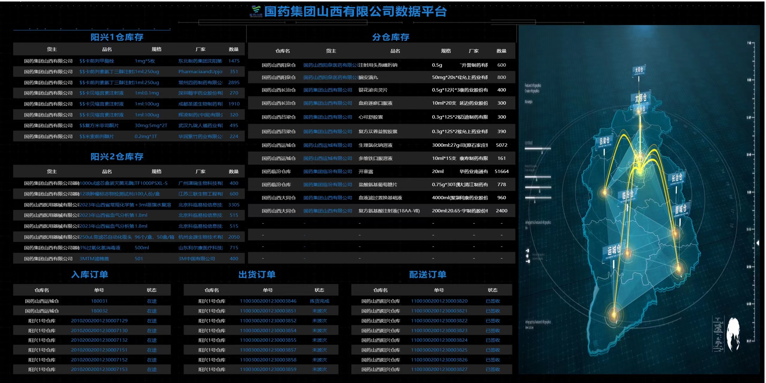766x383 pixels.
Task: Select the 临汾仓 marker on the map
Action: (628, 195)
